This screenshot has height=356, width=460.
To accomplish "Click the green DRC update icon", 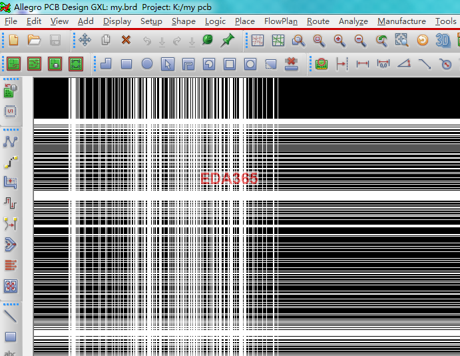I will 322,64.
